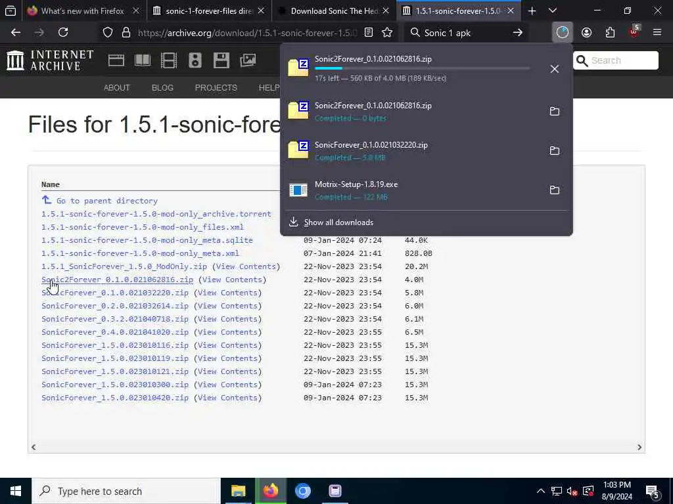
Task: Close the Download Sonic The Hedgehog tab
Action: [386, 10]
